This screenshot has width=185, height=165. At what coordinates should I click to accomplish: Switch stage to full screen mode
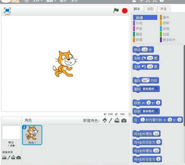[x=7, y=10]
